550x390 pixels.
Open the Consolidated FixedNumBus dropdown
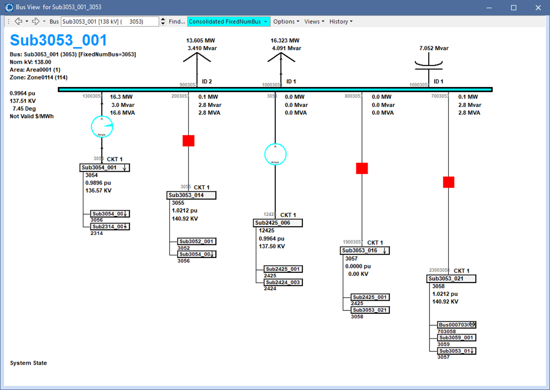click(x=228, y=21)
